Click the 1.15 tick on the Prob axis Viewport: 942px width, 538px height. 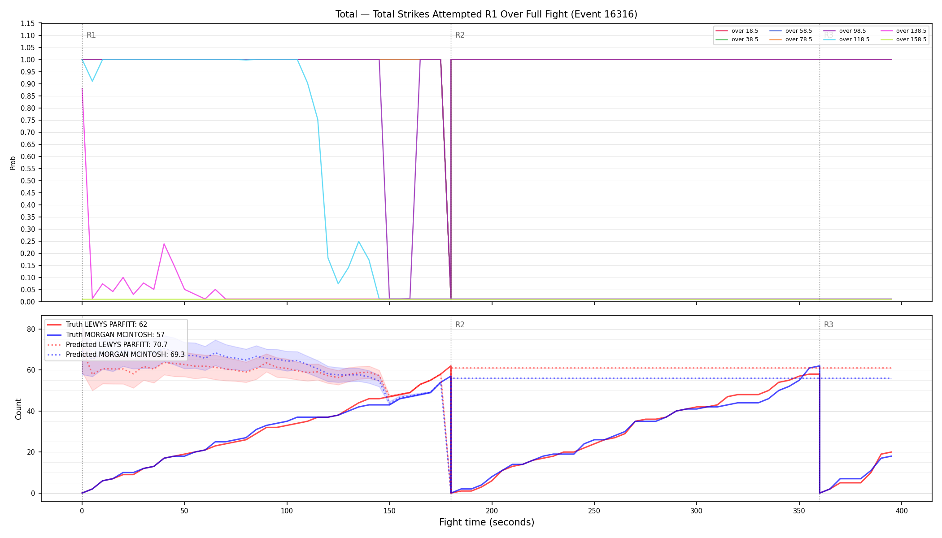28,23
